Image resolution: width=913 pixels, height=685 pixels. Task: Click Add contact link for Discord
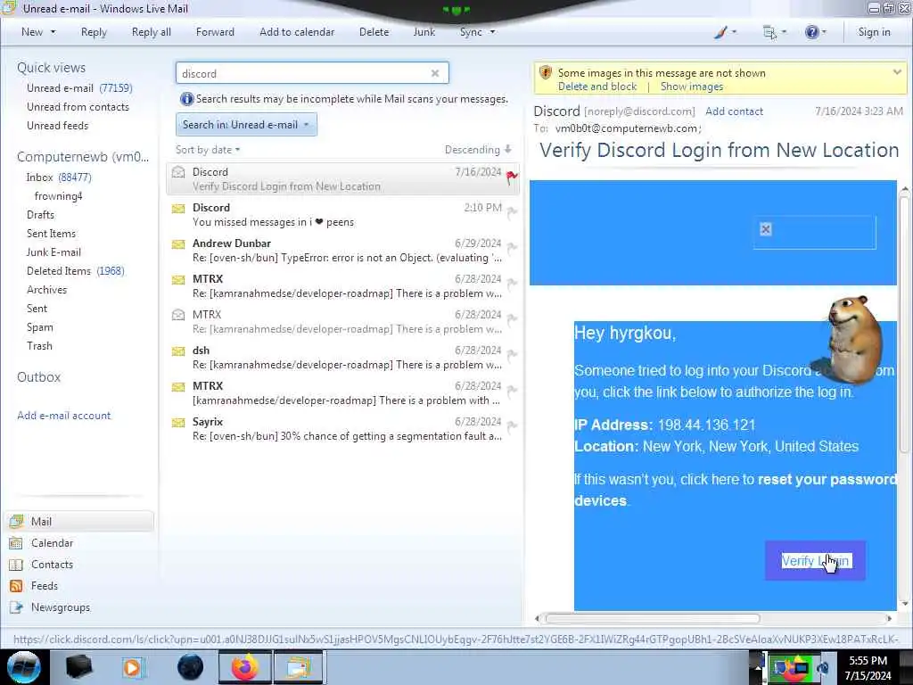[734, 111]
